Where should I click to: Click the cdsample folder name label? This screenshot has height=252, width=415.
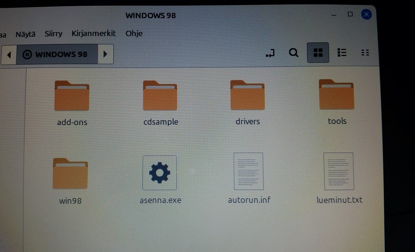pyautogui.click(x=161, y=122)
